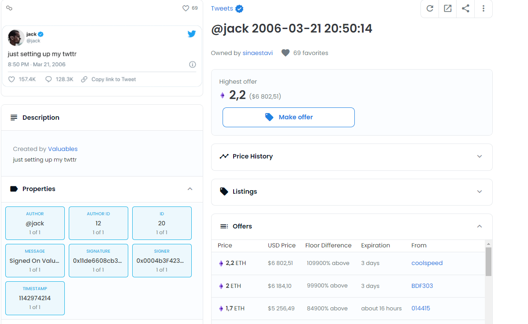The height and width of the screenshot is (324, 528).
Task: Favorite the item via heart icon showing 69
Action: pyautogui.click(x=186, y=8)
